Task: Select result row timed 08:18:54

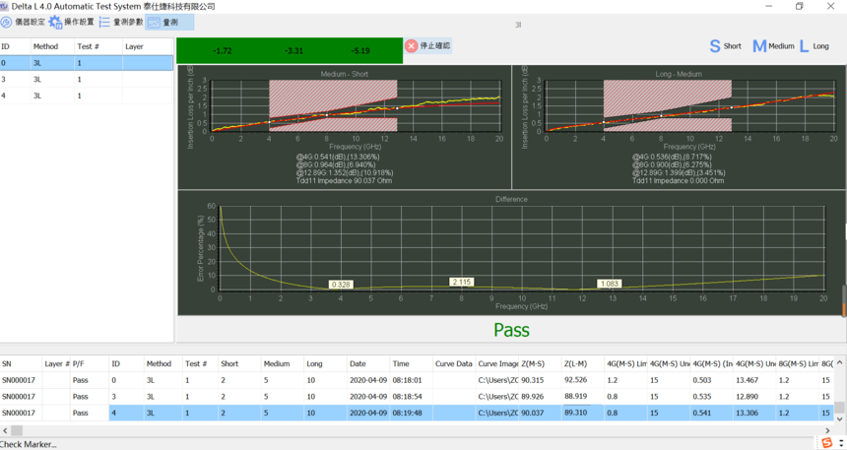Action: 417,396
